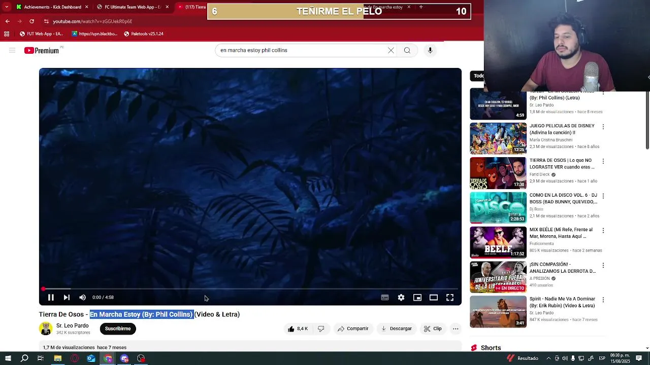Open the YouTube guide hamburger menu
The image size is (650, 365).
pyautogui.click(x=12, y=50)
